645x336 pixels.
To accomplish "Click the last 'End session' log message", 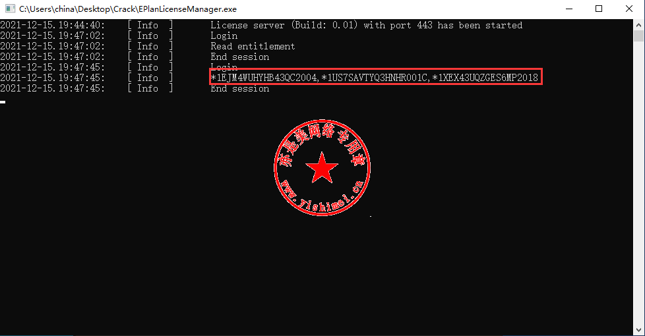I will click(240, 88).
